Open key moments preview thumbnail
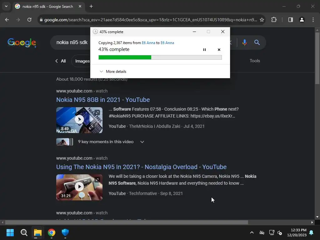 (64, 142)
